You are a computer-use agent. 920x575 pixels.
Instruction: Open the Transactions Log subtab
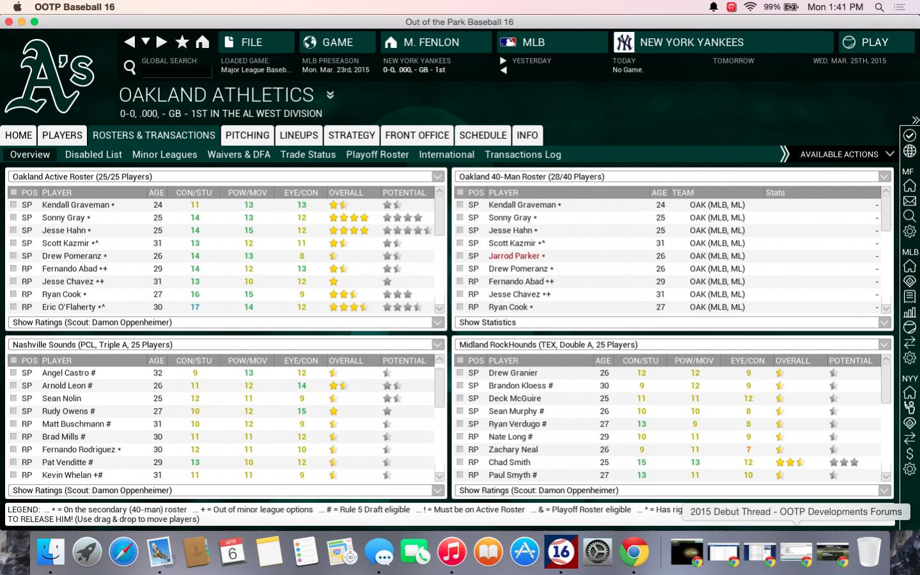click(523, 155)
